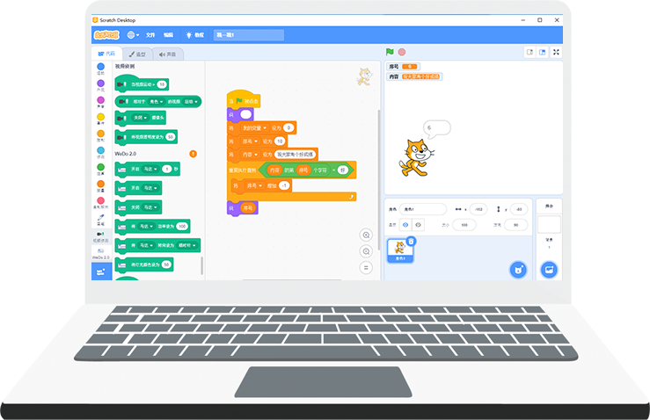The width and height of the screenshot is (650, 420).
Task: Click the sprite direction field showing 90
Action: pyautogui.click(x=516, y=225)
